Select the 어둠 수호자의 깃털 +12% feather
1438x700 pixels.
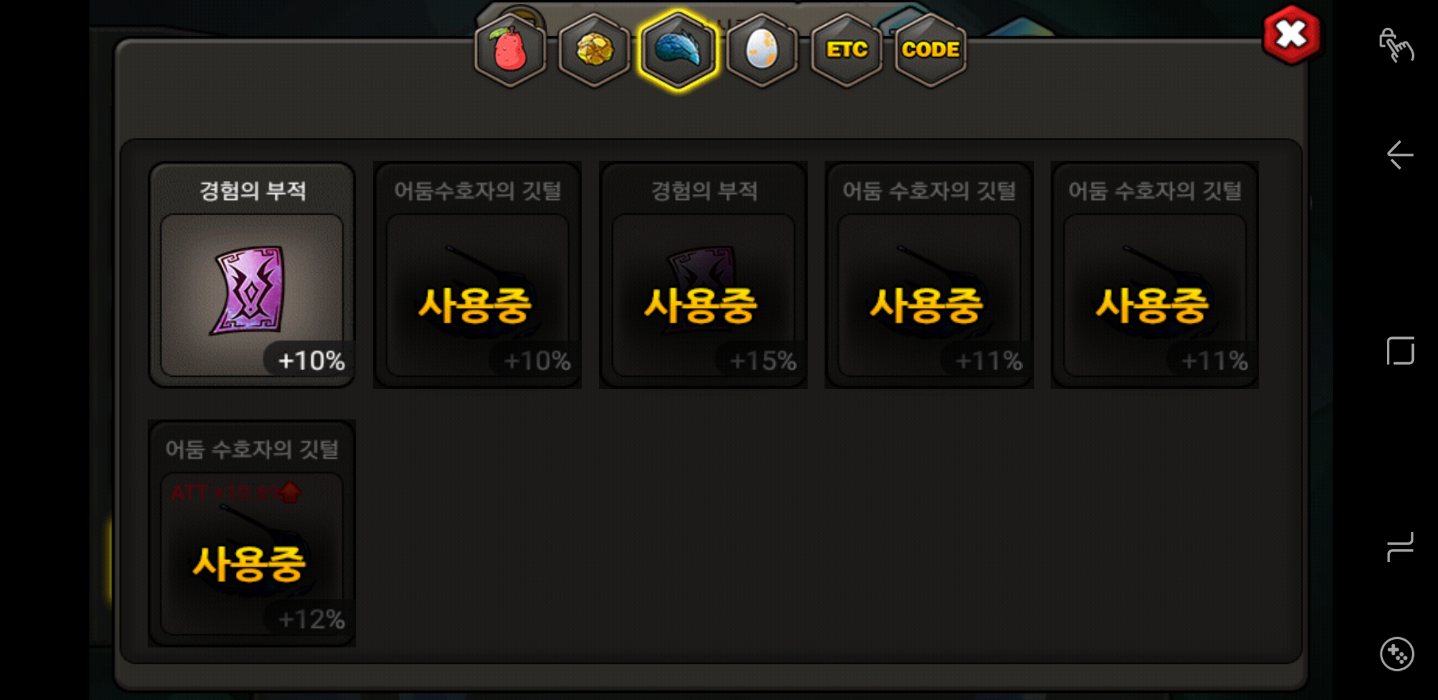(252, 533)
